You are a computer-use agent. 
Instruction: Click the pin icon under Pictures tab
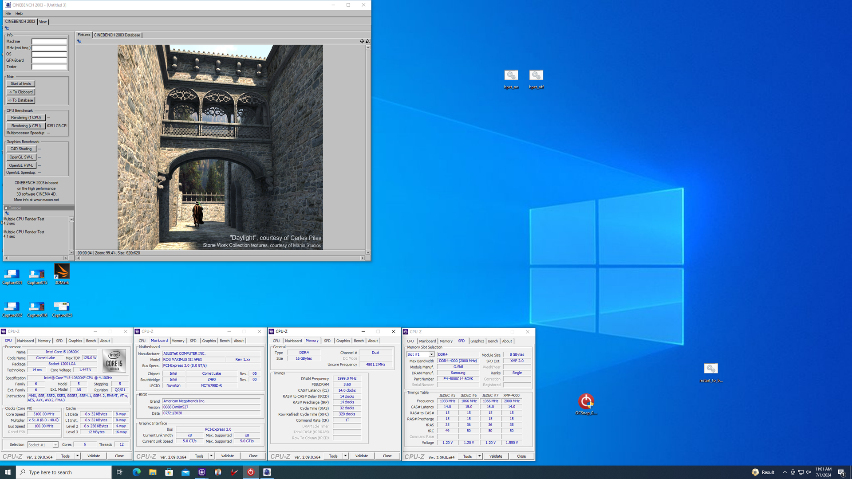[79, 41]
